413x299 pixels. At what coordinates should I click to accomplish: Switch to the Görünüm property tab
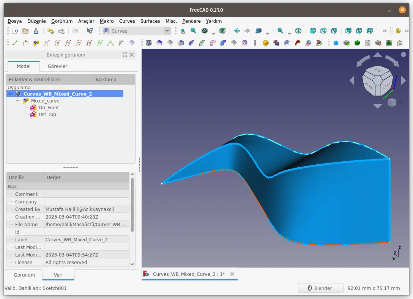pyautogui.click(x=24, y=275)
